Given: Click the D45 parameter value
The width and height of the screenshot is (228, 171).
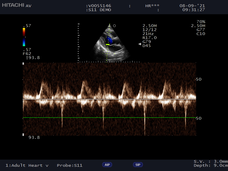Looking at the screenshot, I should point(146,46).
